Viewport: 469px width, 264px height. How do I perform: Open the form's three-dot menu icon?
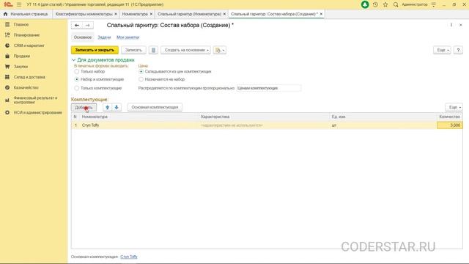click(451, 25)
